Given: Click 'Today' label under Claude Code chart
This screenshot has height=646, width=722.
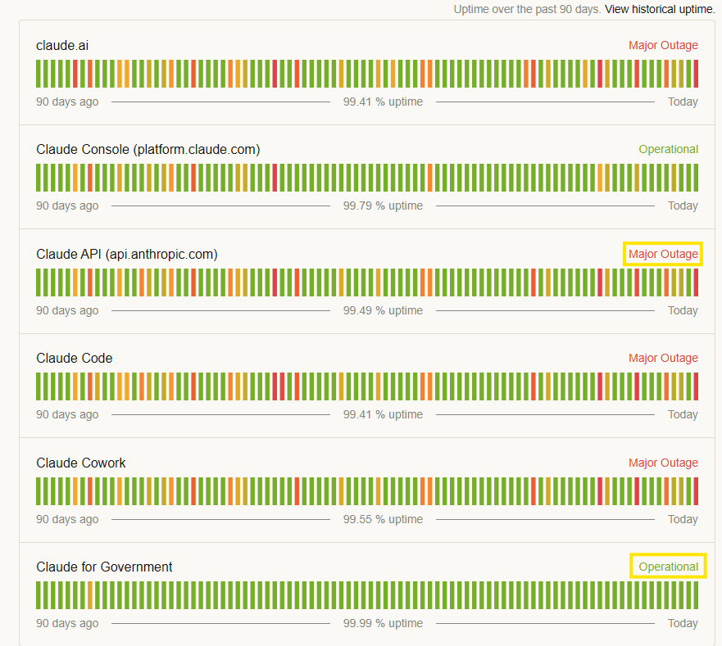Looking at the screenshot, I should 683,414.
